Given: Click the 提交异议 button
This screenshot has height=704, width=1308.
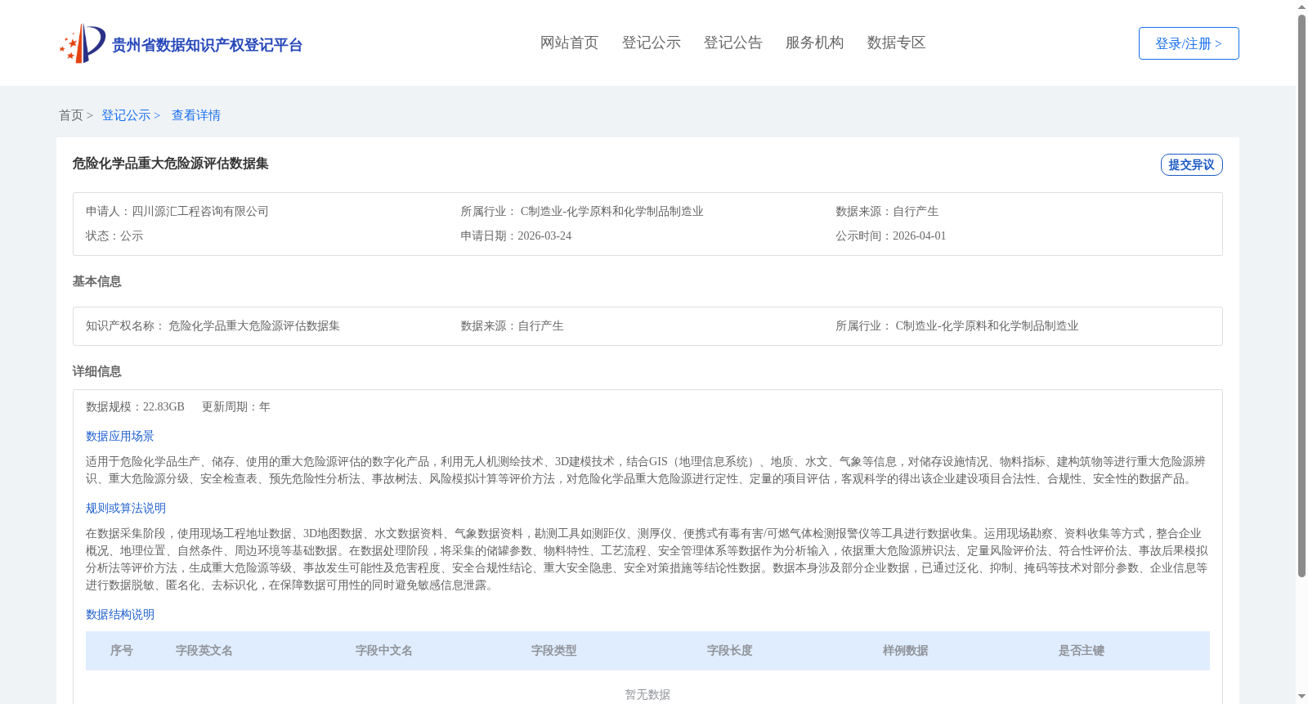Looking at the screenshot, I should pyautogui.click(x=1192, y=164).
